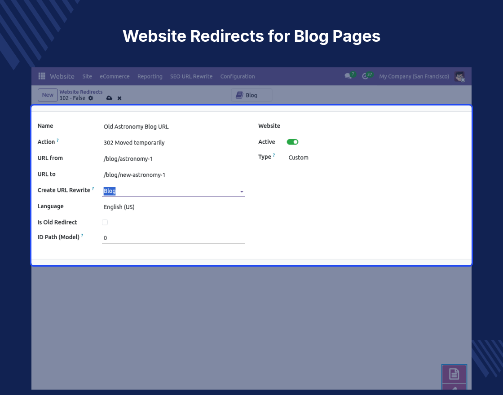Open the Website app menu
This screenshot has height=395, width=503.
(62, 76)
